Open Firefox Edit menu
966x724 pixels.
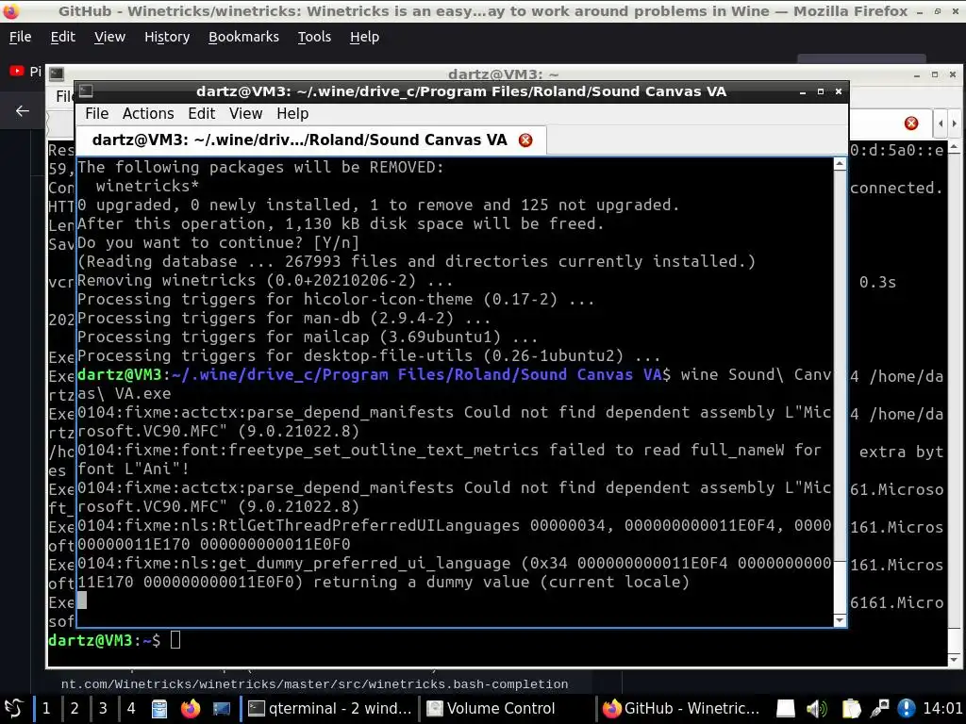[x=63, y=37]
